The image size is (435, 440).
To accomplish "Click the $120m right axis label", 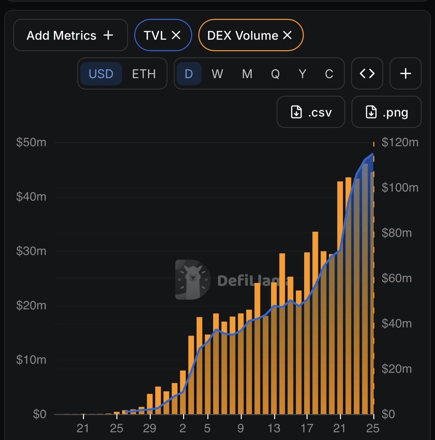I will click(x=400, y=142).
